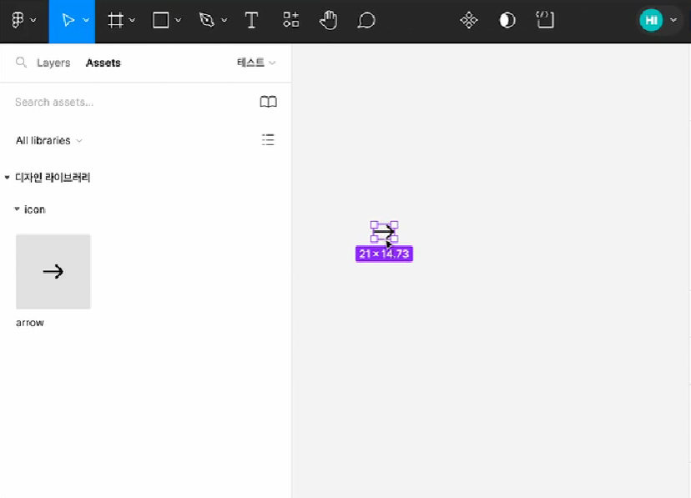691x498 pixels.
Task: Select the Hand tool
Action: tap(328, 20)
